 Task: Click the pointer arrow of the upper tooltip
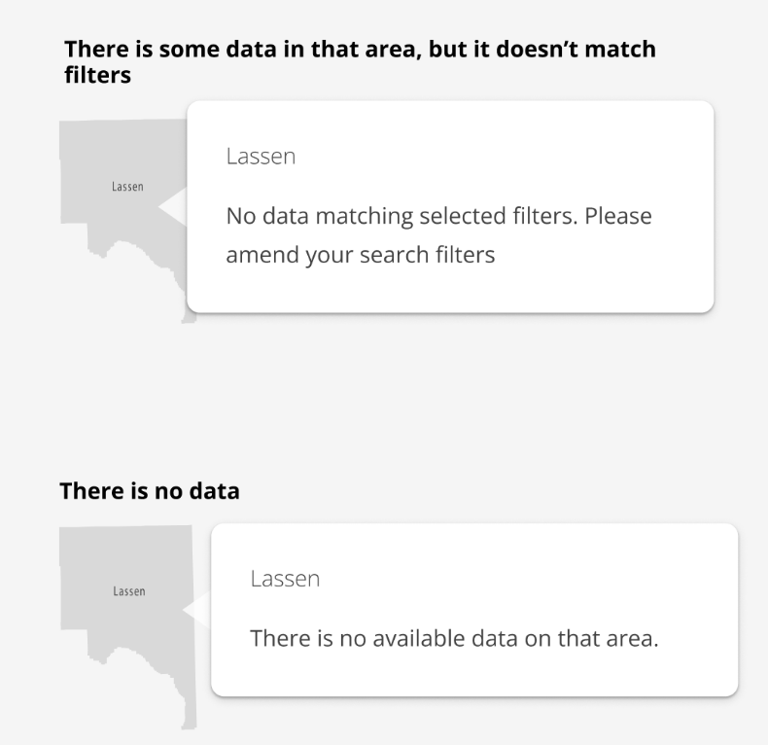coord(172,207)
